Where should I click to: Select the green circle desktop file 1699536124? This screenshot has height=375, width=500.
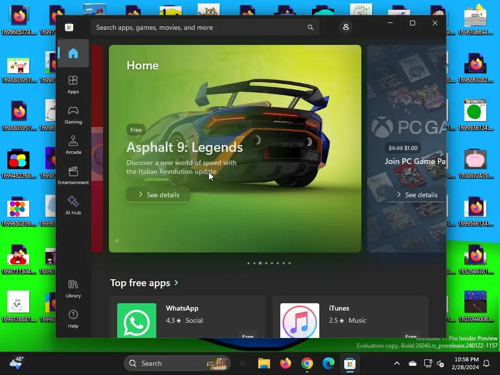(x=476, y=115)
